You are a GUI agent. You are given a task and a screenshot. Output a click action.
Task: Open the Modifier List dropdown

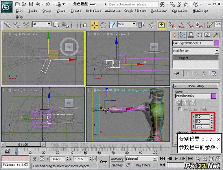(x=217, y=50)
